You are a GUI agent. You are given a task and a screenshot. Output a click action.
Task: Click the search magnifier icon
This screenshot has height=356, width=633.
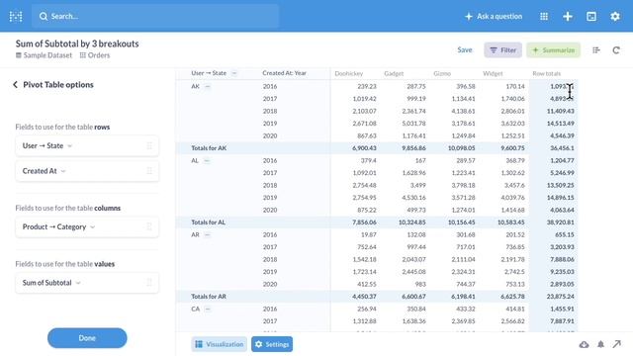pyautogui.click(x=44, y=16)
